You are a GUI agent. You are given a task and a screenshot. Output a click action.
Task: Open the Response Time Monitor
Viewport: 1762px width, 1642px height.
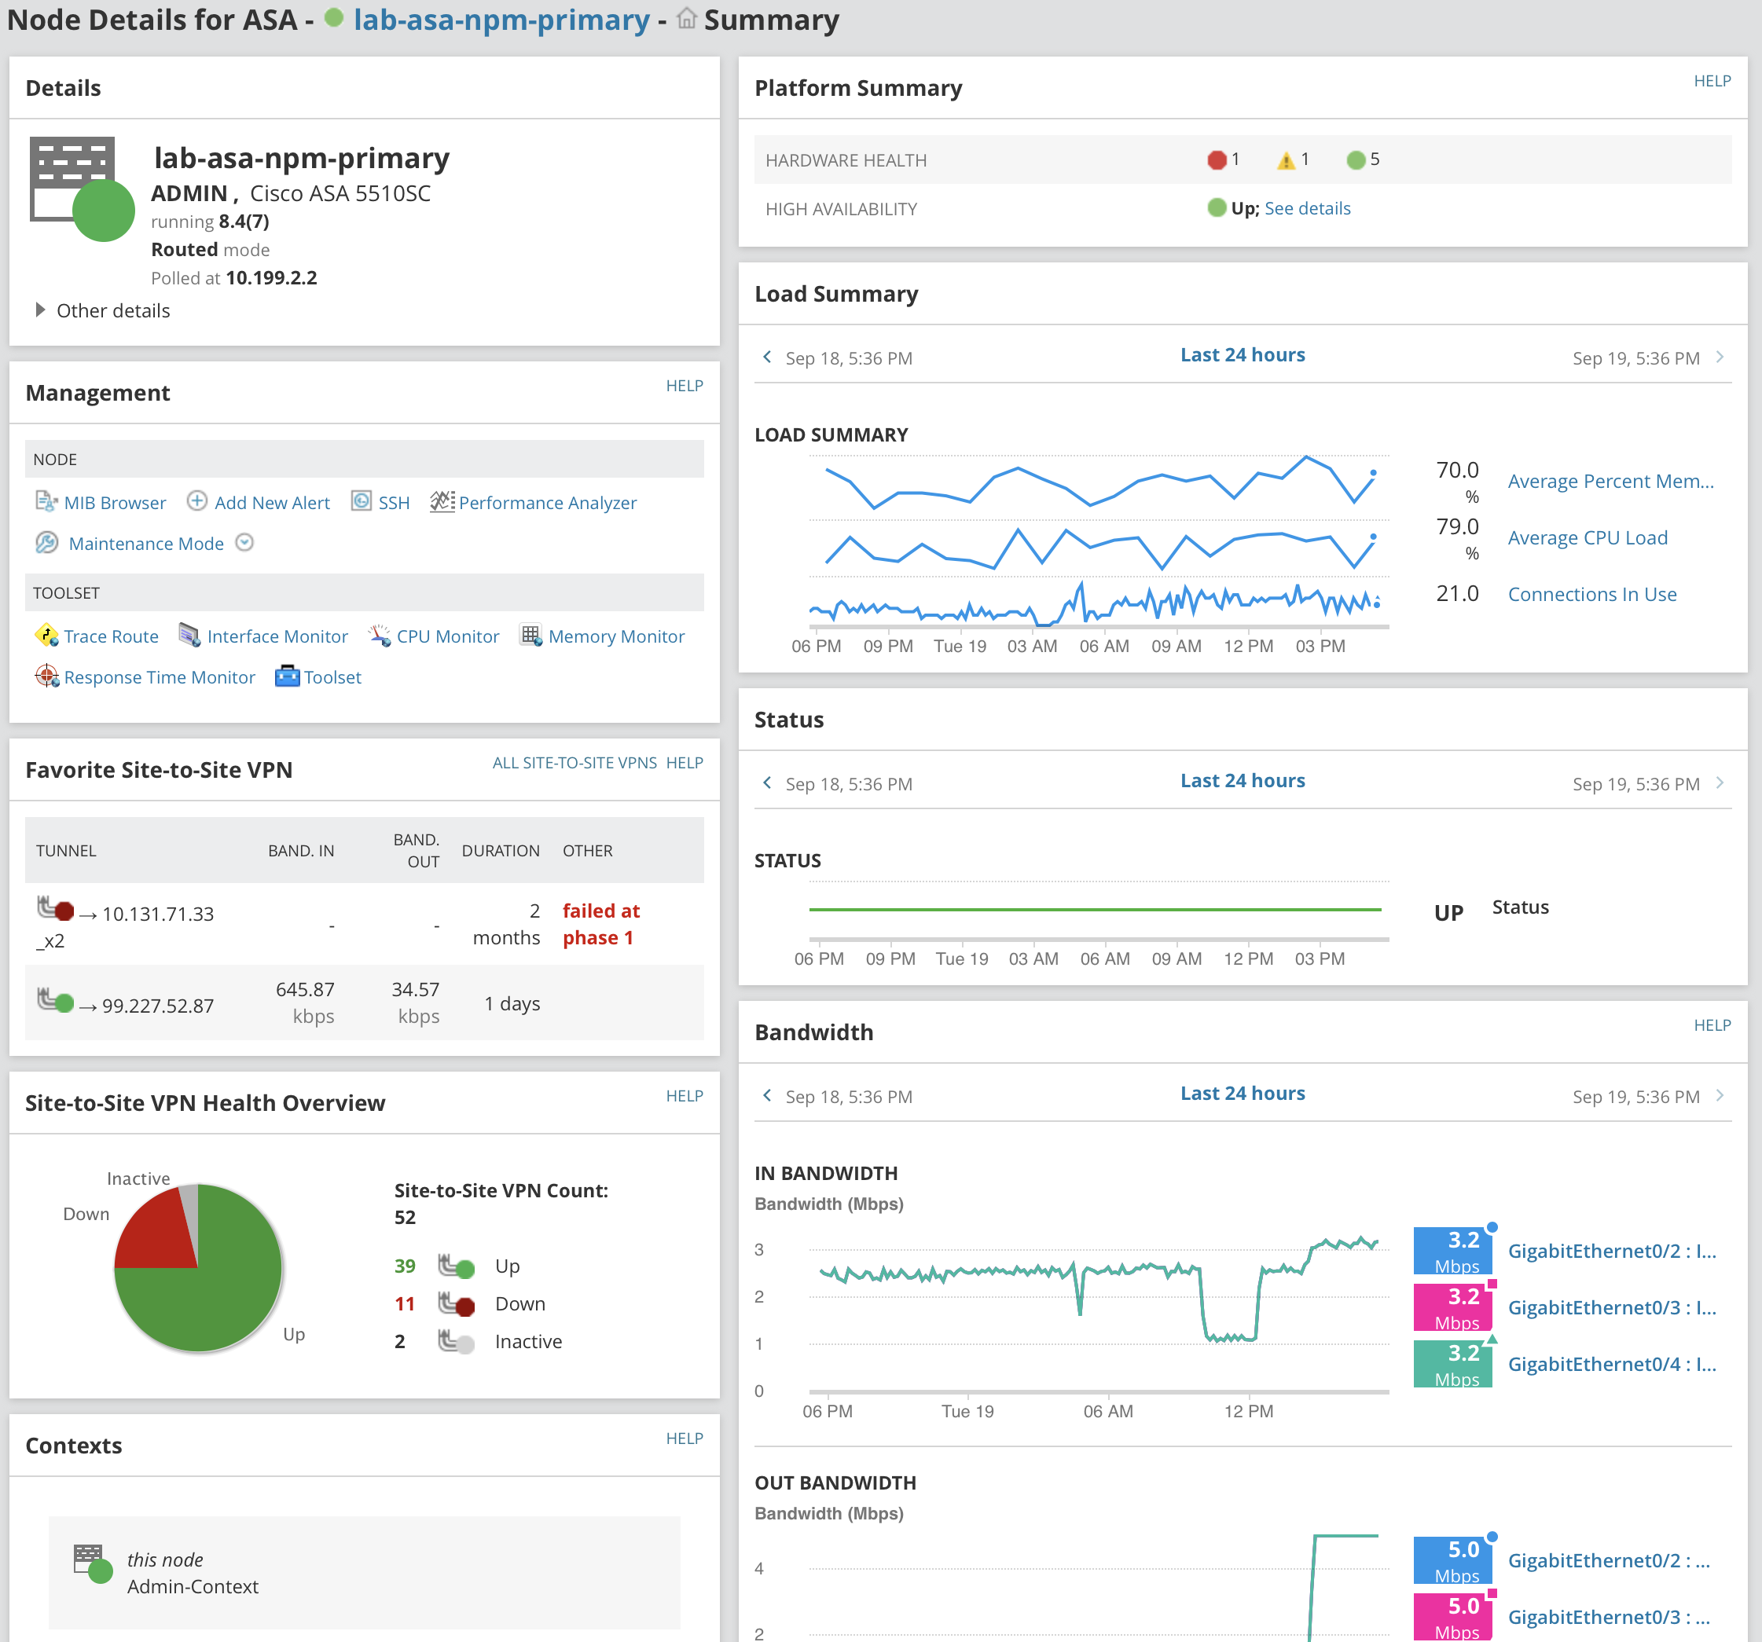pos(160,677)
